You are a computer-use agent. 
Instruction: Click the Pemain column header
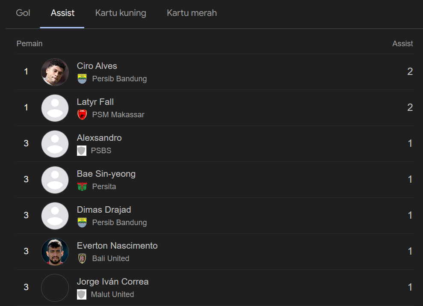click(30, 44)
